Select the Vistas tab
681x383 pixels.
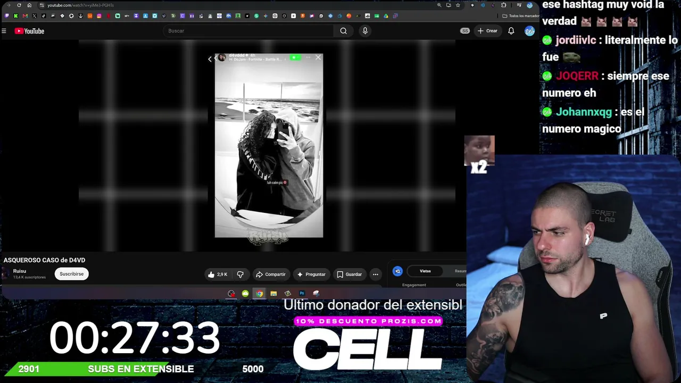[x=425, y=271]
